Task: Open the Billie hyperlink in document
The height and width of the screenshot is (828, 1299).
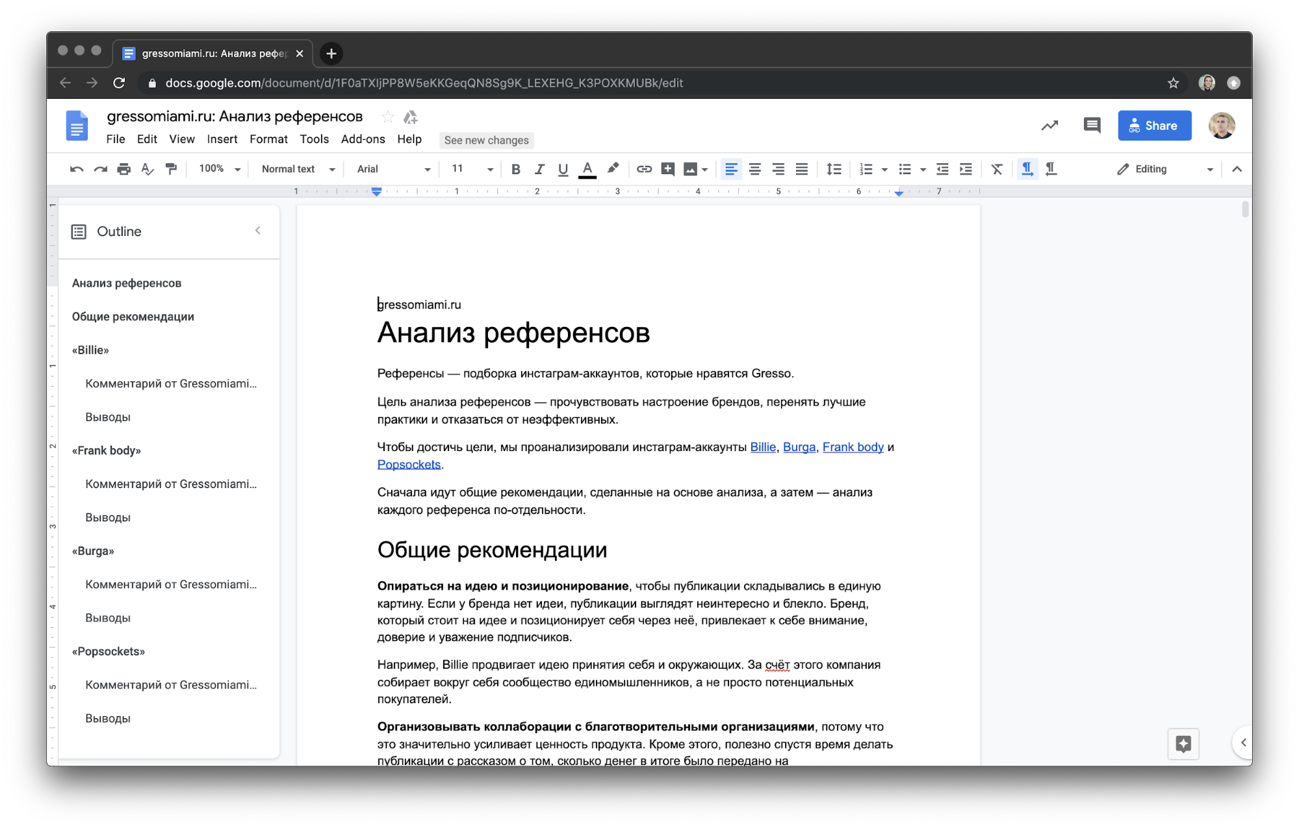Action: click(763, 447)
